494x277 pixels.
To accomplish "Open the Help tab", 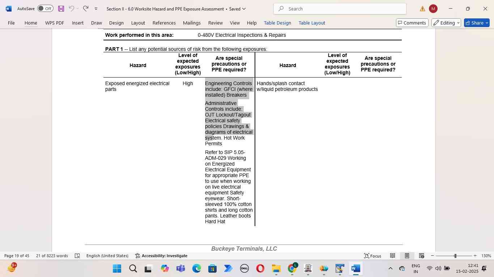I will [252, 23].
